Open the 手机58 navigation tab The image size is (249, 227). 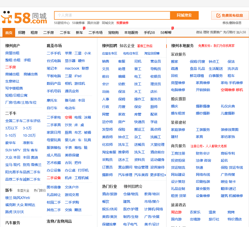point(149,33)
